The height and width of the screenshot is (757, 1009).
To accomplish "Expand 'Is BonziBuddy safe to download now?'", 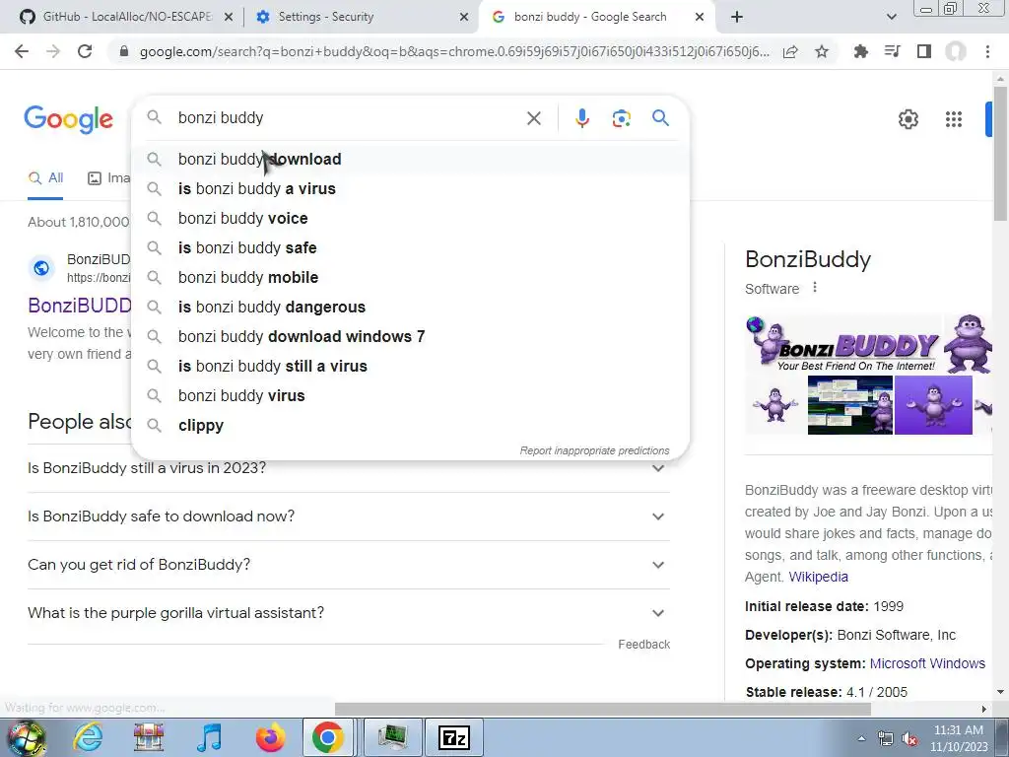I will (349, 516).
